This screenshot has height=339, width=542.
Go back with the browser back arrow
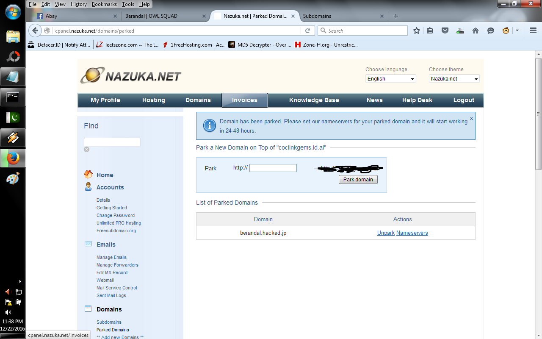tap(36, 31)
